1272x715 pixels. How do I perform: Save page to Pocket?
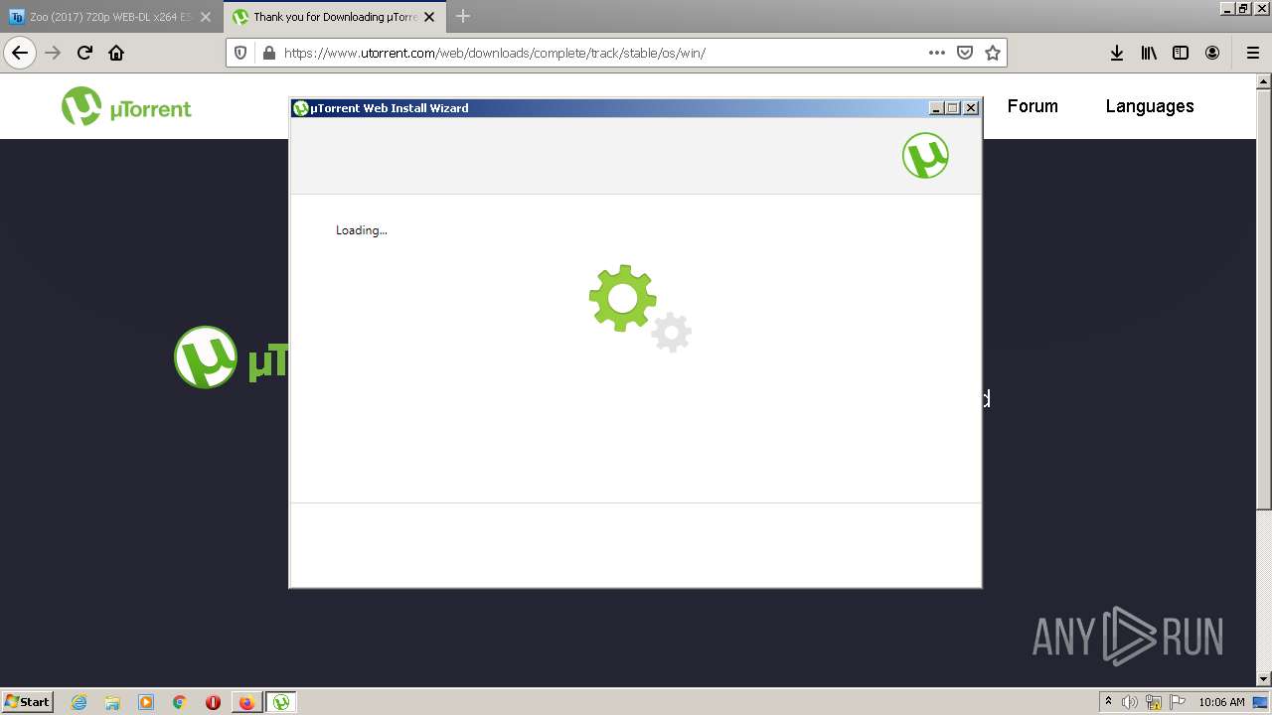pyautogui.click(x=965, y=53)
